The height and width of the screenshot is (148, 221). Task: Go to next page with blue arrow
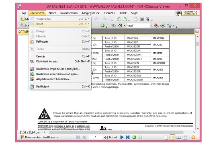122,137
